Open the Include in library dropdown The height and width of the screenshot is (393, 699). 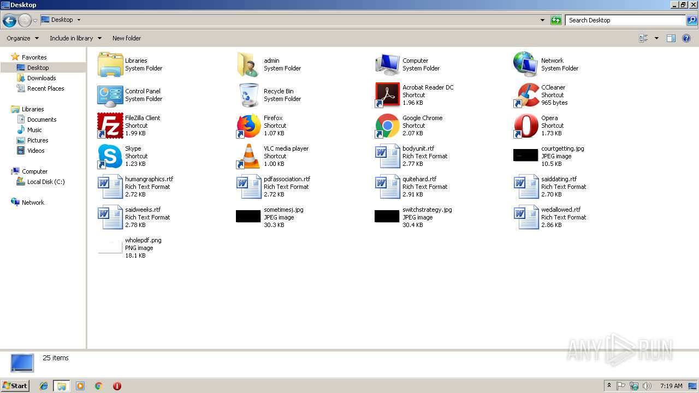75,38
